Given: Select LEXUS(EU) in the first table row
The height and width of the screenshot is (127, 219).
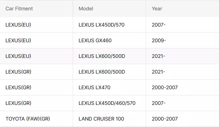Looking at the screenshot, I should (18, 25).
